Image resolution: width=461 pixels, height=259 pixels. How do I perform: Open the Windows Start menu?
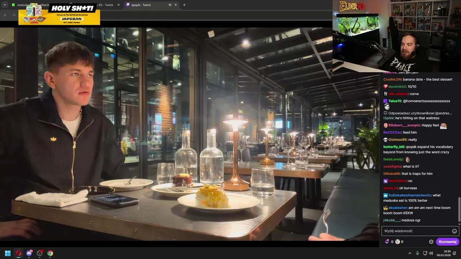(8, 253)
